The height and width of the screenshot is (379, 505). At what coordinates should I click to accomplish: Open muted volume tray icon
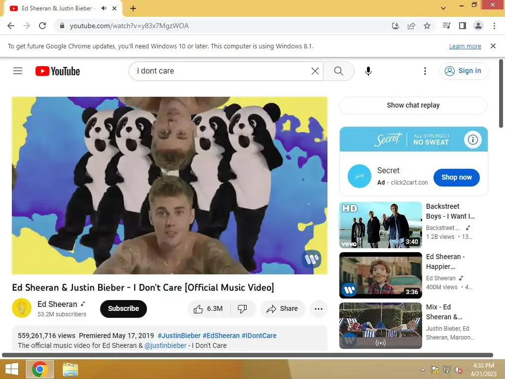click(458, 370)
